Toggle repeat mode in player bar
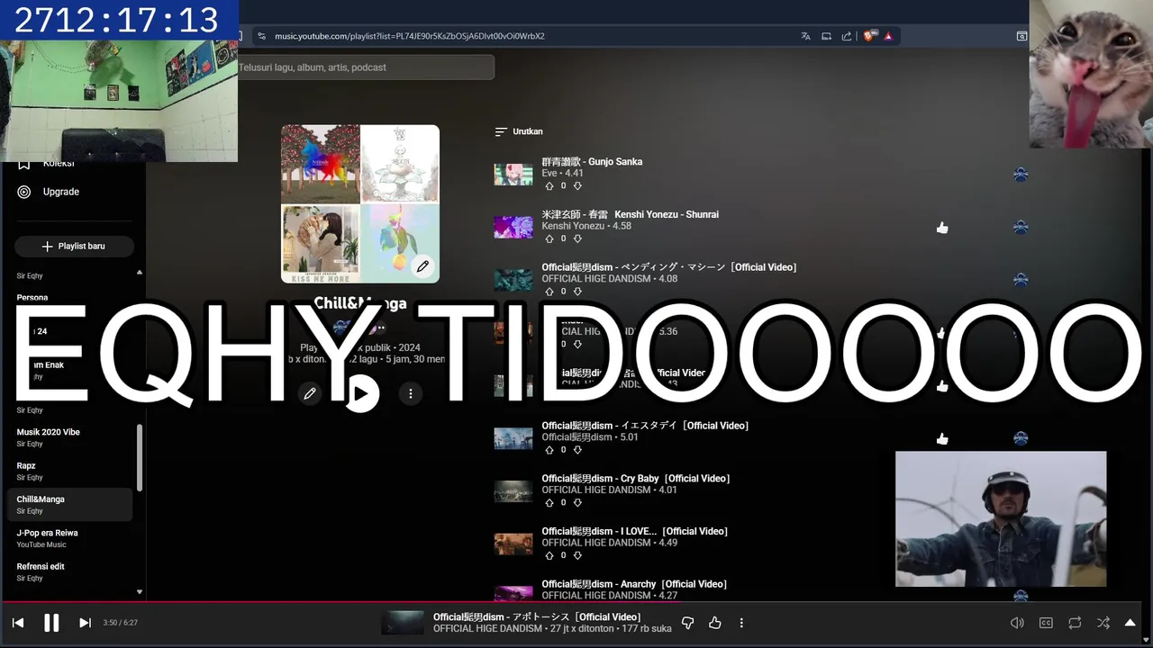Viewport: 1153px width, 648px height. point(1075,623)
